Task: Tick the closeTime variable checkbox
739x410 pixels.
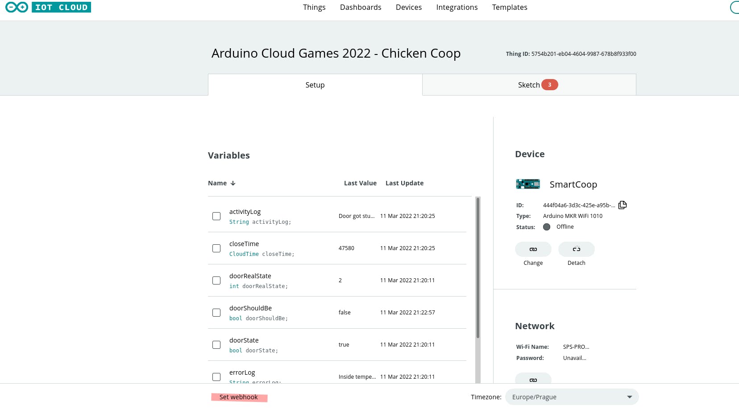Action: point(216,248)
